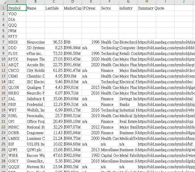Select the OPI symbol cell

point(17,121)
